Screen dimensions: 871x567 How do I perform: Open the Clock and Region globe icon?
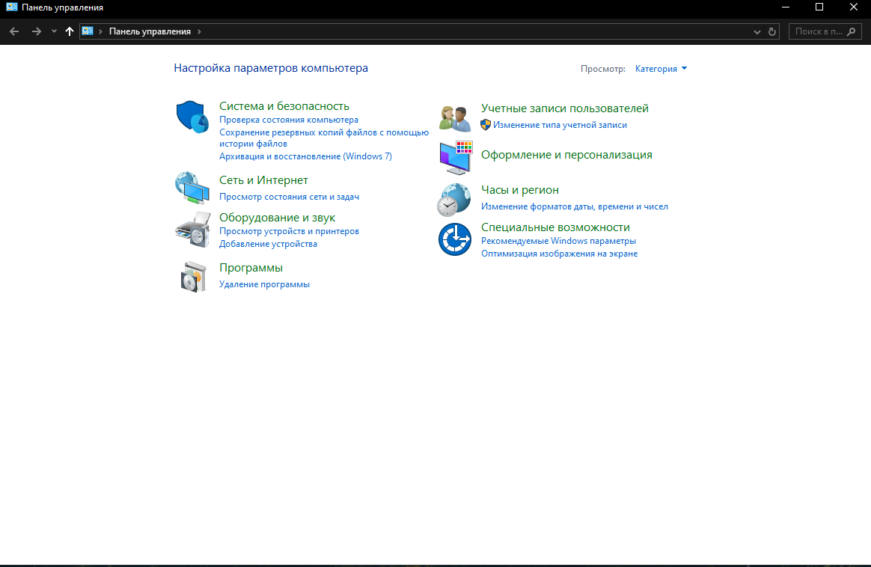[x=453, y=200]
